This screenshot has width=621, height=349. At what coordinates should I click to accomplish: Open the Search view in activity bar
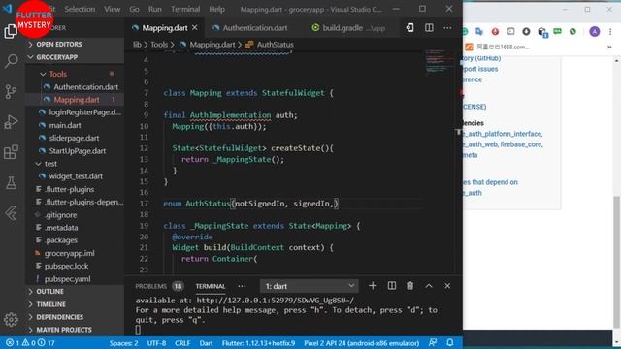[11, 60]
